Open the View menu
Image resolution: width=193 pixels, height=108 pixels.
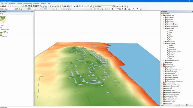(6, 4)
